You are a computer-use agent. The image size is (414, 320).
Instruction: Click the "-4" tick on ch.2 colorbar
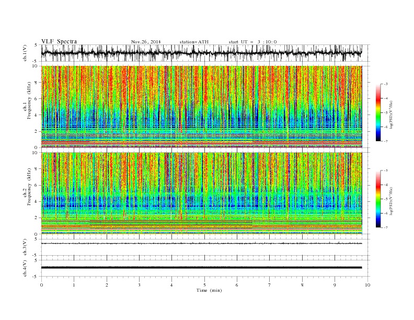[x=386, y=185]
